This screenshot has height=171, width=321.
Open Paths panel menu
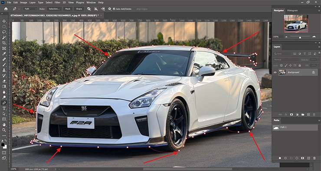click(x=319, y=120)
